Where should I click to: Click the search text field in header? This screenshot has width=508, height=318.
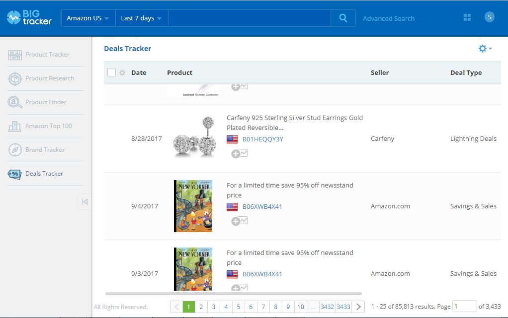click(x=249, y=18)
